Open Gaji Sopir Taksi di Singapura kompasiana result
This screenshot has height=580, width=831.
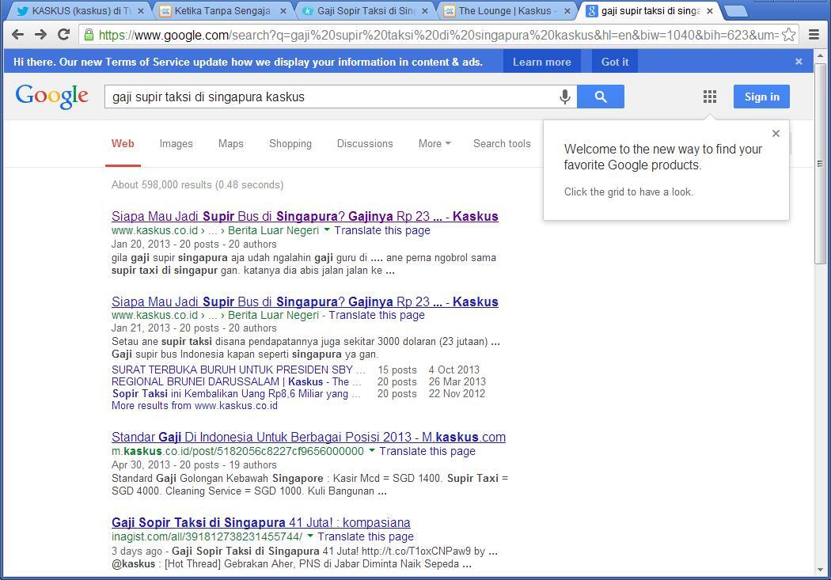coord(260,522)
